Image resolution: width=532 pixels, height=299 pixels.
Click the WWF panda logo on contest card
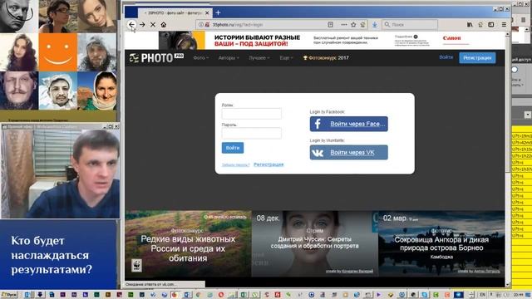(x=136, y=266)
